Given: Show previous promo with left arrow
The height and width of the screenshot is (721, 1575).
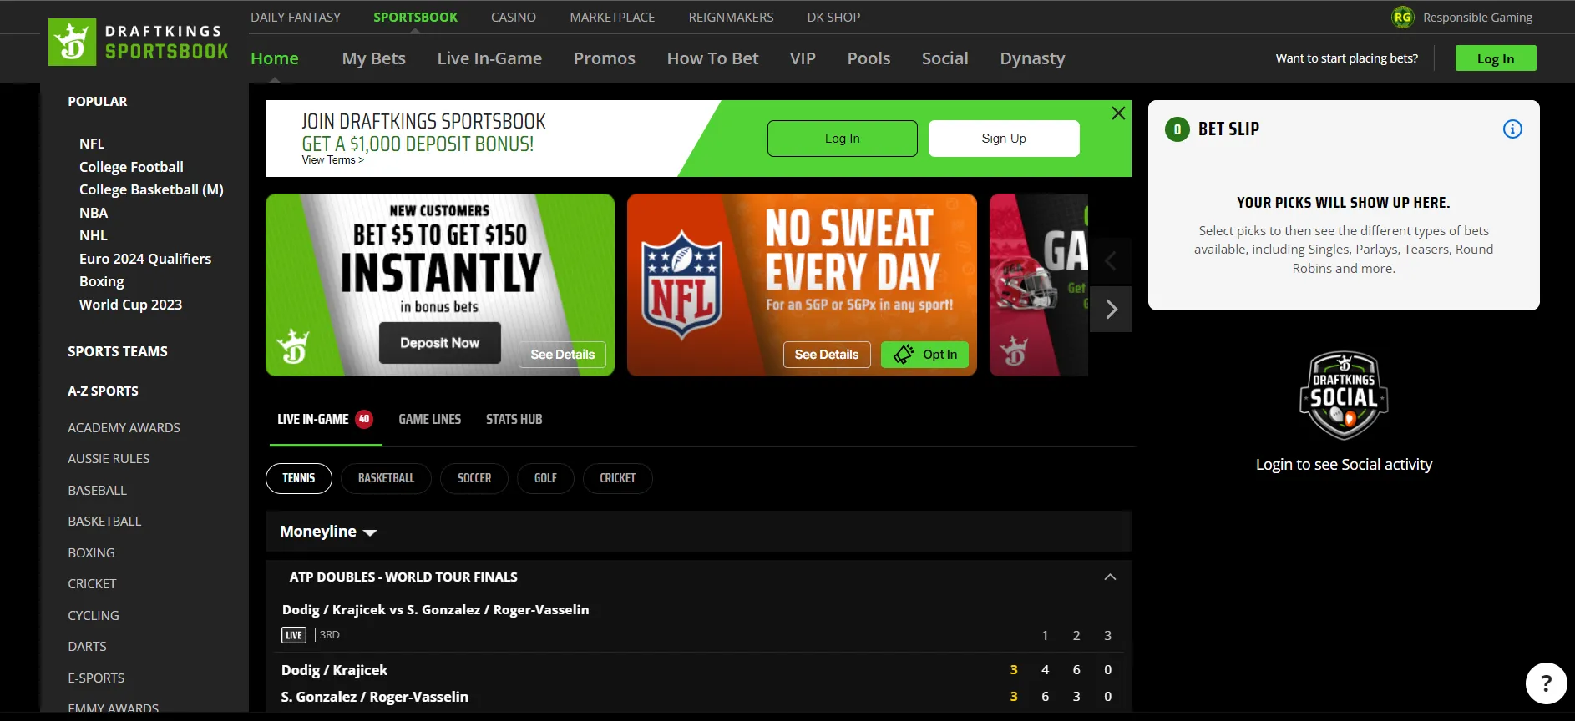Looking at the screenshot, I should (1111, 261).
